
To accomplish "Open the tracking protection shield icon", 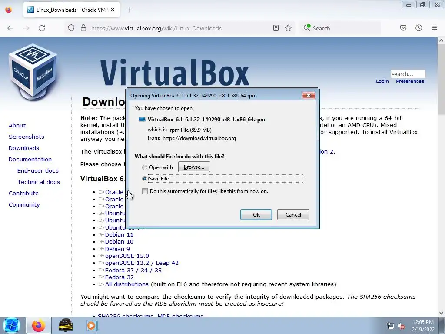I will [x=71, y=28].
